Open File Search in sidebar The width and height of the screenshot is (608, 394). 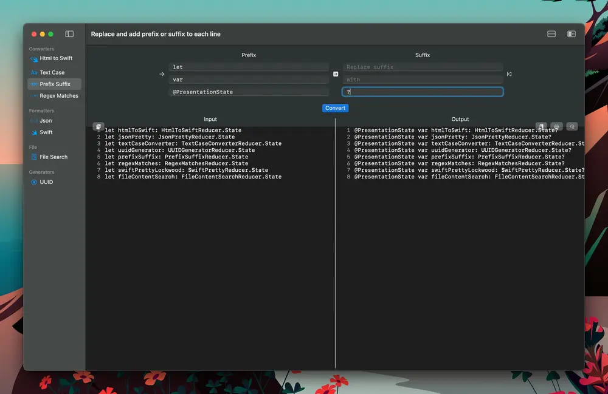[x=54, y=157]
